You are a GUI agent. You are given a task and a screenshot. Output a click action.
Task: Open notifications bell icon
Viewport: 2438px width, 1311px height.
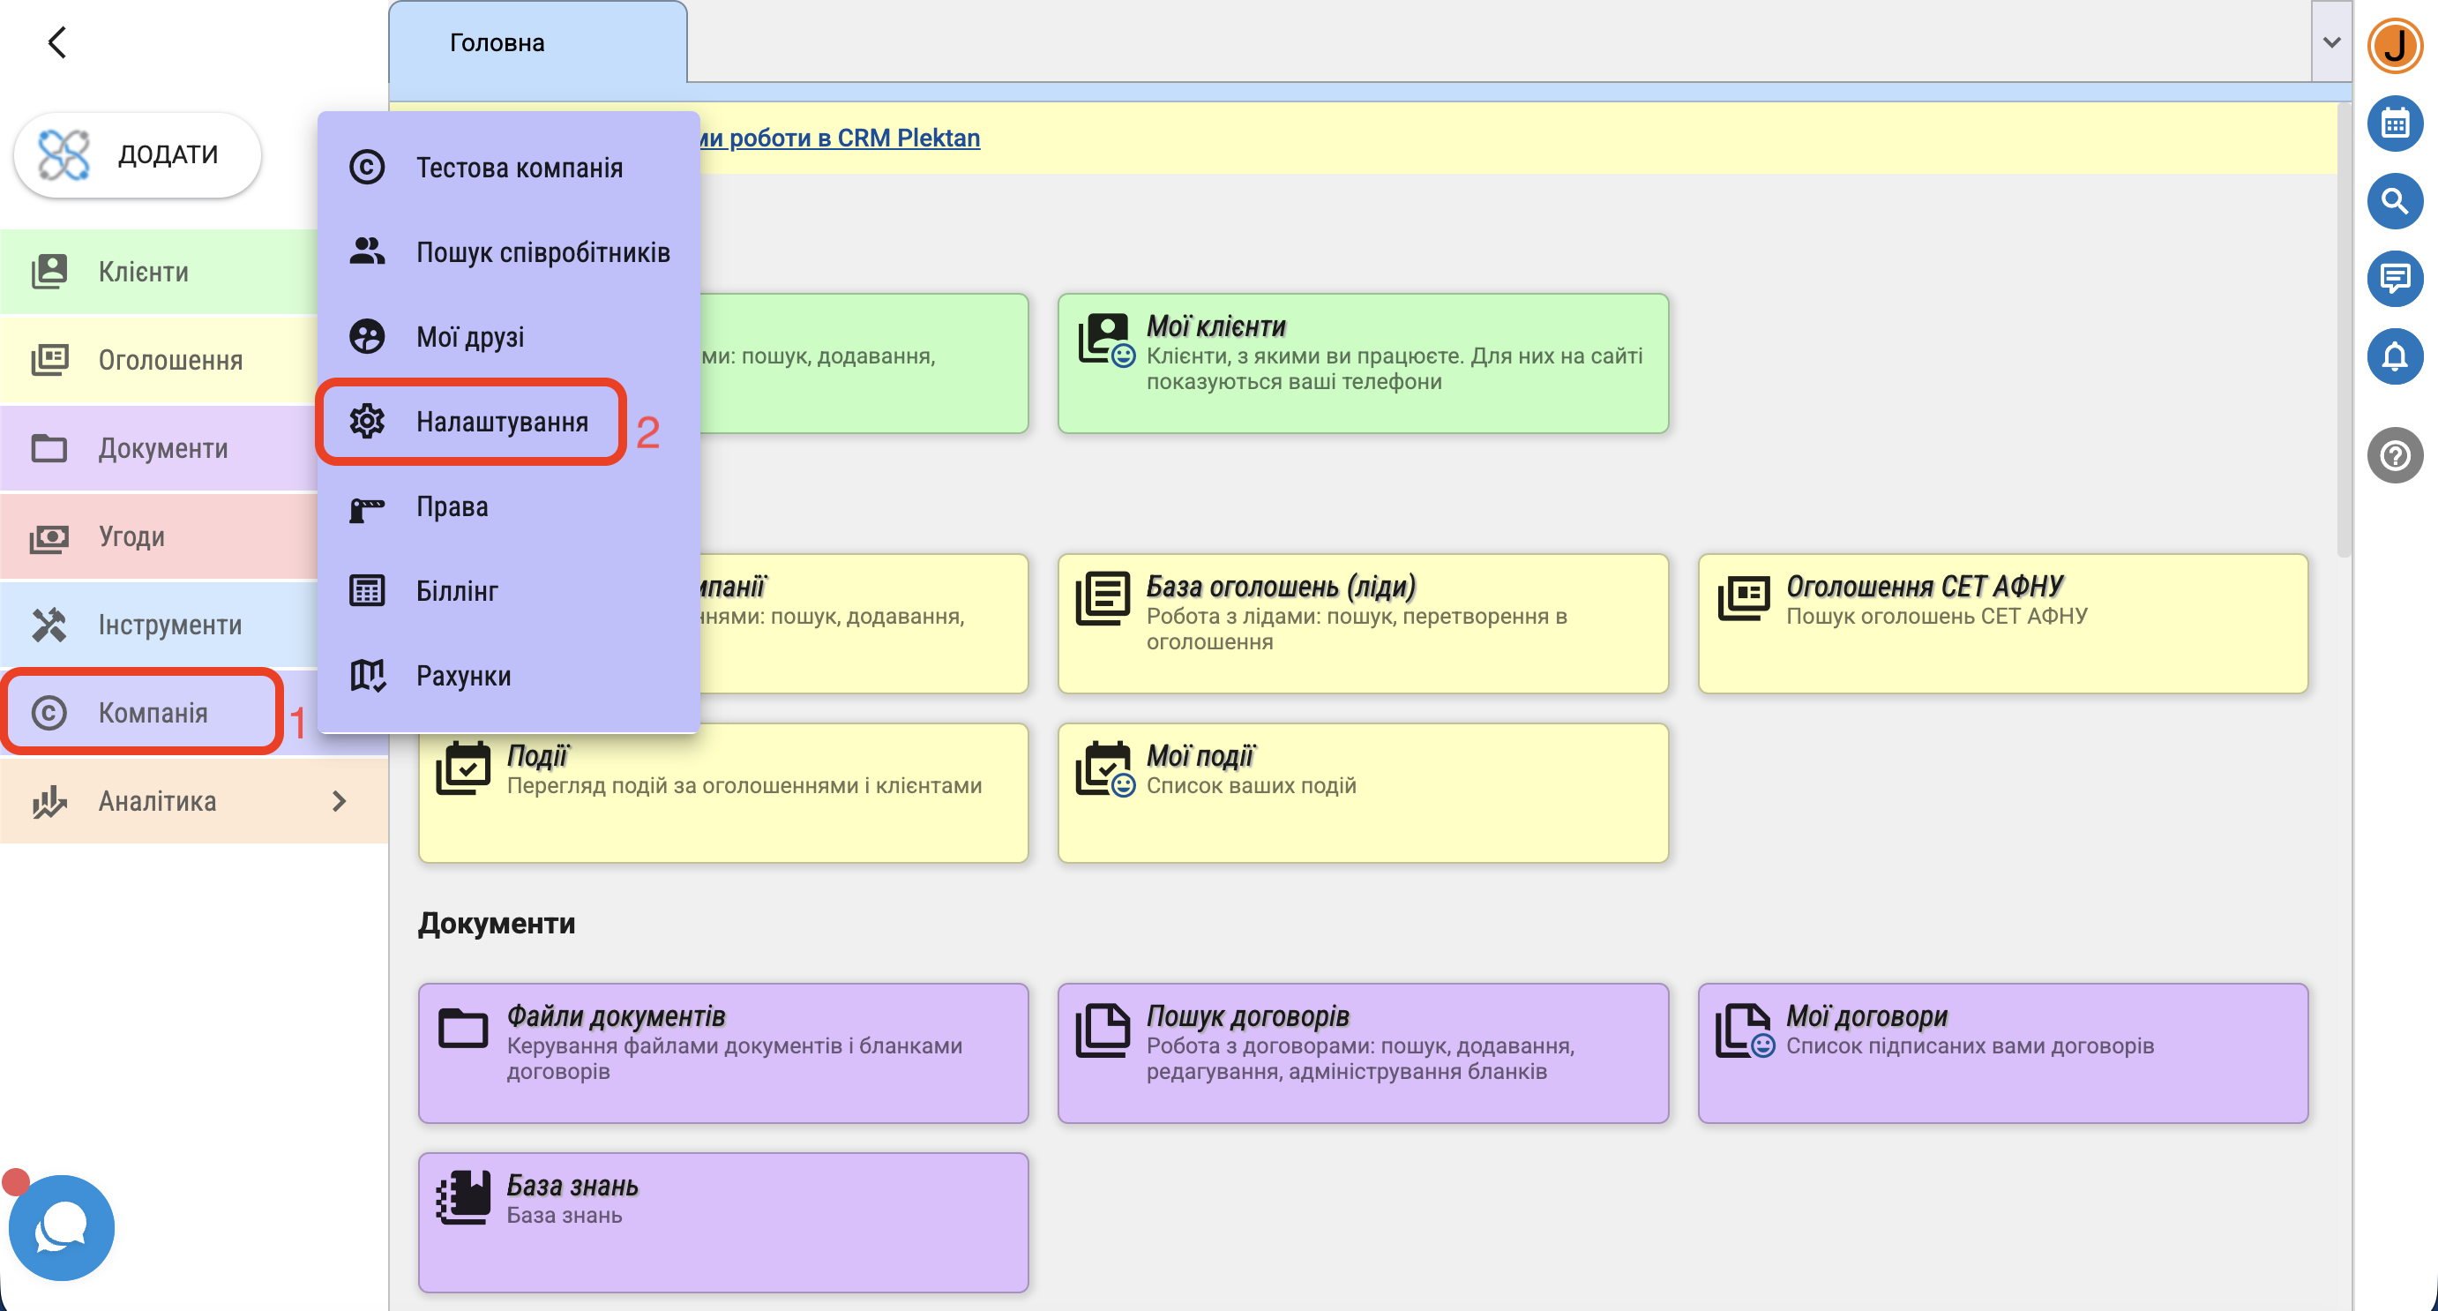2395,356
